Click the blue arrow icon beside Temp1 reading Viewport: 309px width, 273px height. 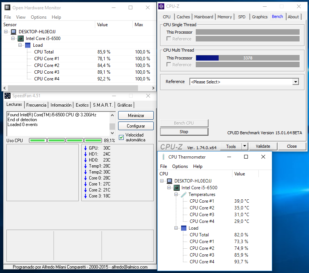click(85, 166)
